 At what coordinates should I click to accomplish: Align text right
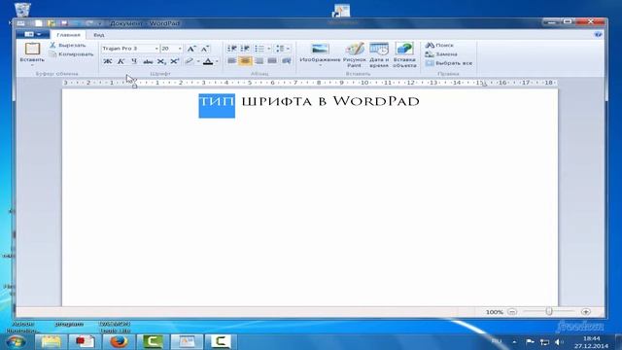coord(259,60)
